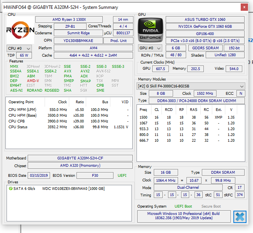253x233 pixels.
Task: Click the ASUS TURBO GTX 1060 field
Action: (205, 20)
